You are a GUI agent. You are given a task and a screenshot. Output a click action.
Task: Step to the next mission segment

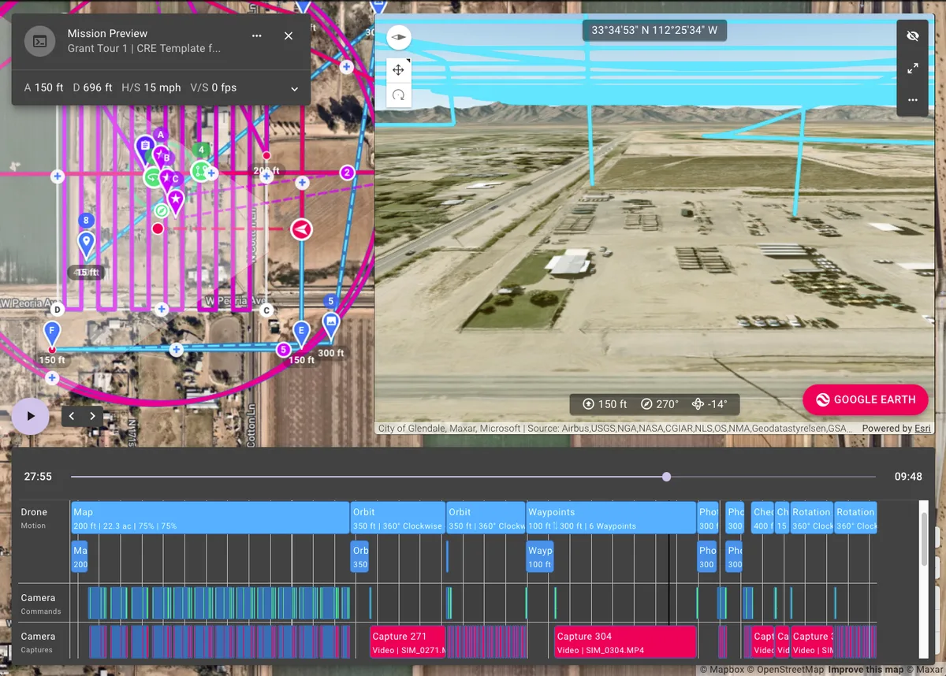click(93, 416)
